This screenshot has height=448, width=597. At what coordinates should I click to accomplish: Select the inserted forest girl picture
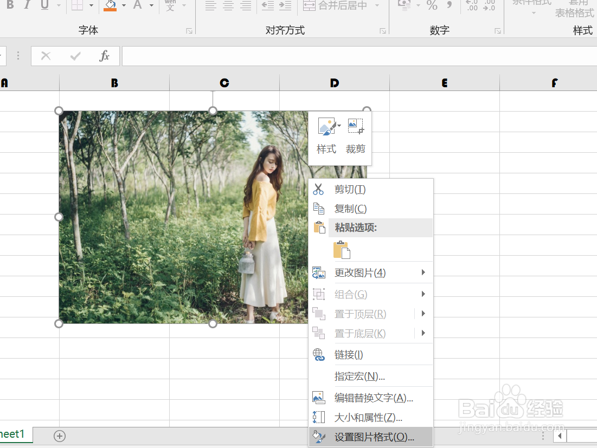(183, 217)
